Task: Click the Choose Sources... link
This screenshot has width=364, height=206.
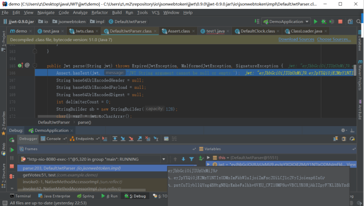Action: pos(334,39)
